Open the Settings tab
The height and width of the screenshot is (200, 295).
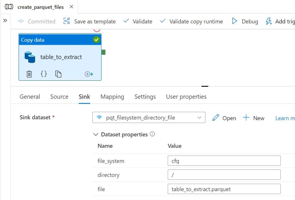(x=145, y=97)
